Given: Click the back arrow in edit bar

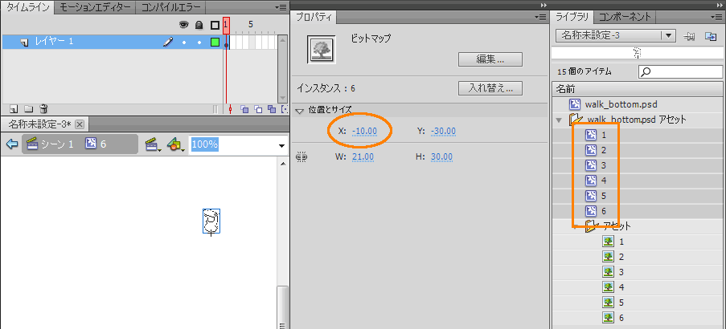Looking at the screenshot, I should [x=12, y=144].
